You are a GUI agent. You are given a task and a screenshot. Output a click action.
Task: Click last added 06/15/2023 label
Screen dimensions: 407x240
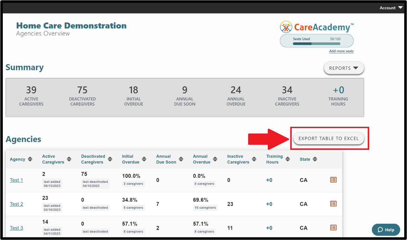52,184
